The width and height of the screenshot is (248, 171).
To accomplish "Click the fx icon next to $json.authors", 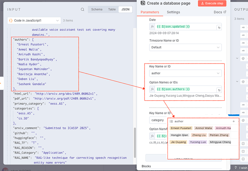I will (152, 89).
